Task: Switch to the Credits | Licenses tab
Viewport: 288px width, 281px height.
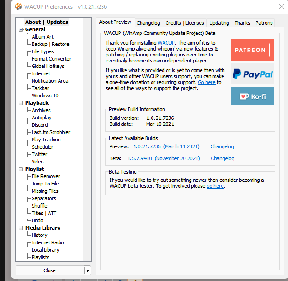Action: (185, 23)
